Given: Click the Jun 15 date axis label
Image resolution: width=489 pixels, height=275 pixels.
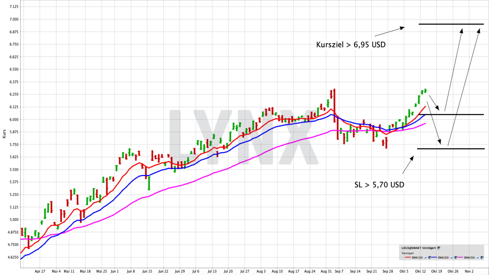Looking at the screenshot, I should (147, 271).
